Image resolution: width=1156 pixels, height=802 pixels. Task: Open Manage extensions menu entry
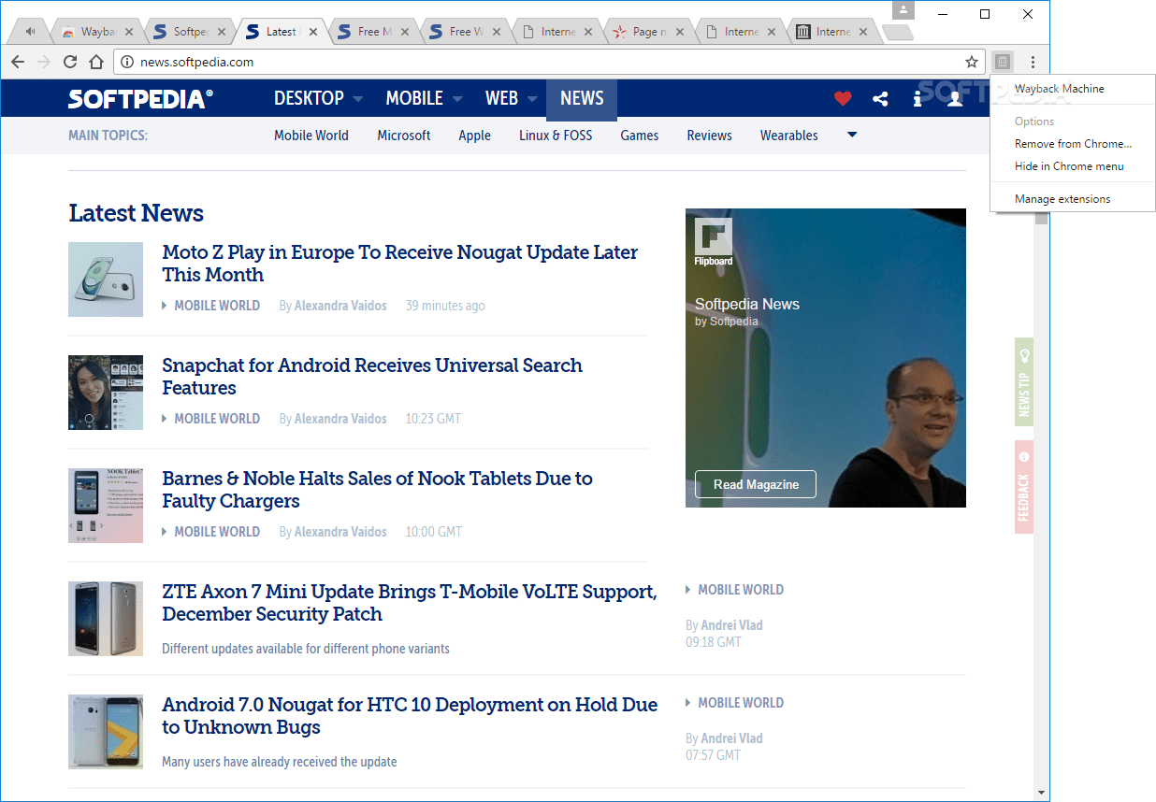coord(1073,199)
